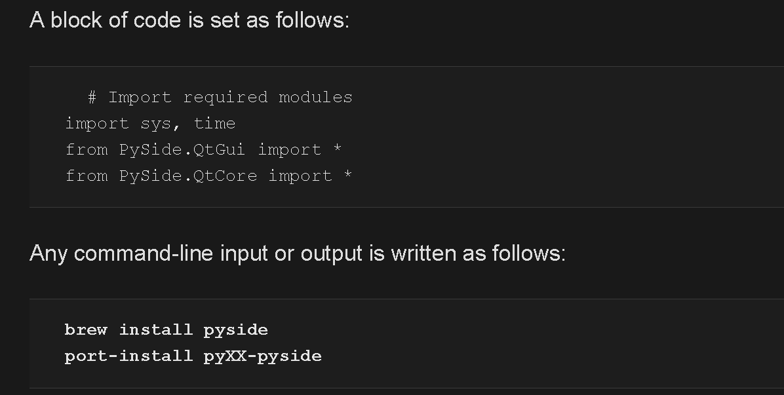Click the word "written" in the second sentence
Viewport: 784px width, 395px height.
tap(425, 253)
